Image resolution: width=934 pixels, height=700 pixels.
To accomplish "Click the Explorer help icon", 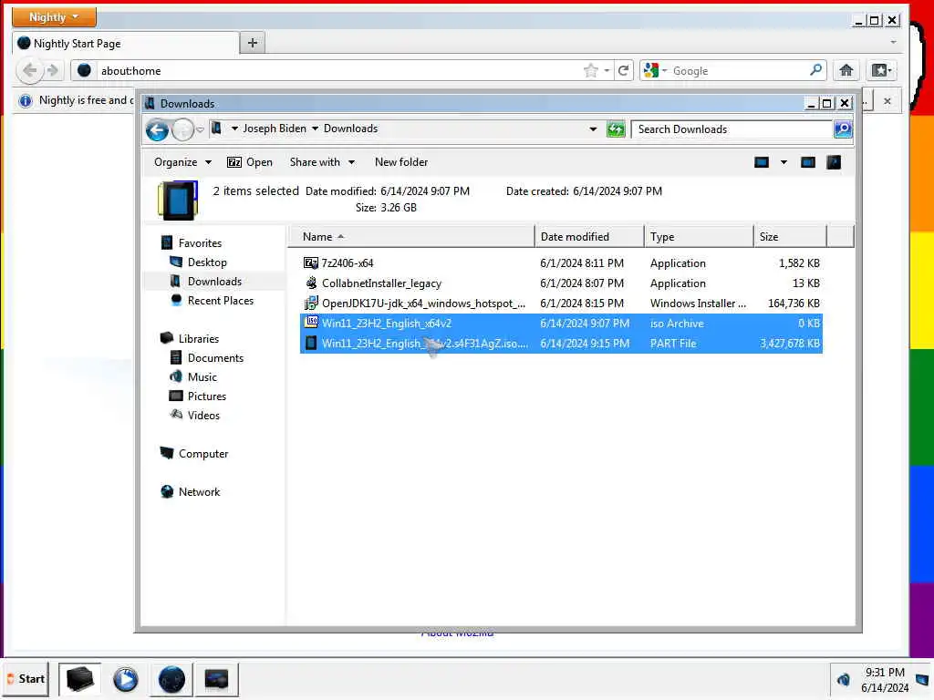I will pyautogui.click(x=834, y=162).
